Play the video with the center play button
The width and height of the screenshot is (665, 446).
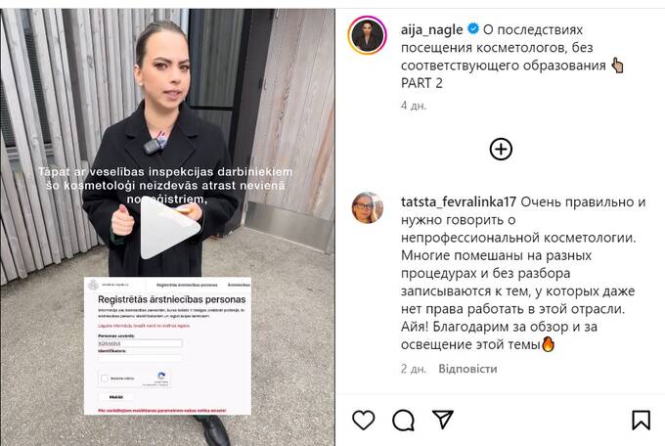169,228
